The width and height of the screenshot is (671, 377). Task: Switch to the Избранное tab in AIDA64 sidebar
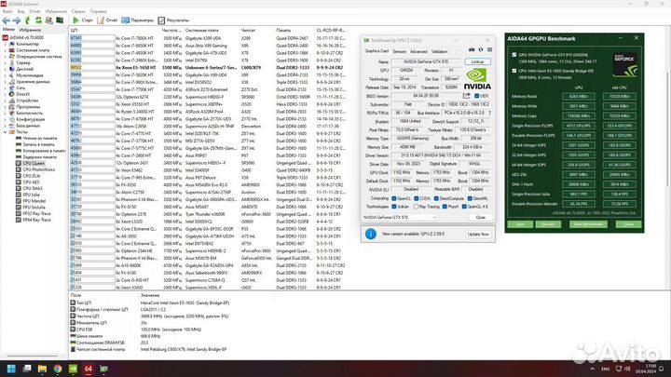[30, 30]
